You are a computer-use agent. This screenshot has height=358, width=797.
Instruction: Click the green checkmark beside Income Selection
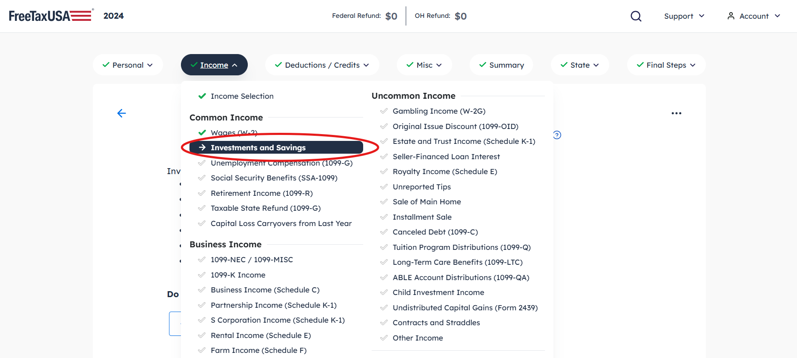point(202,96)
